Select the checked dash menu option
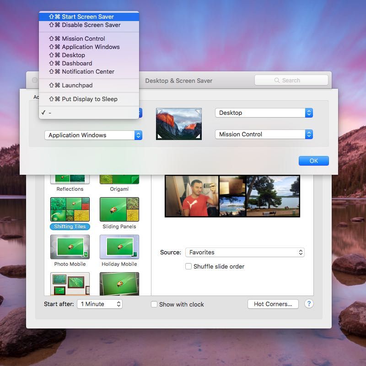Viewport: 366px width, 366px height. coord(89,113)
